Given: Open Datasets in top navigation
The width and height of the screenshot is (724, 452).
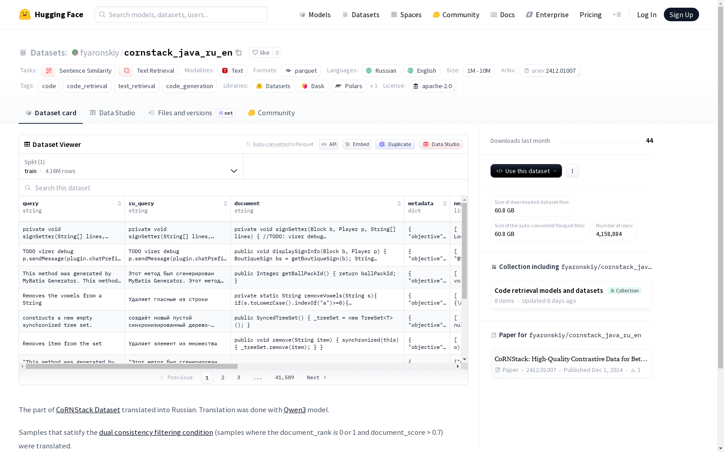Looking at the screenshot, I should [361, 14].
